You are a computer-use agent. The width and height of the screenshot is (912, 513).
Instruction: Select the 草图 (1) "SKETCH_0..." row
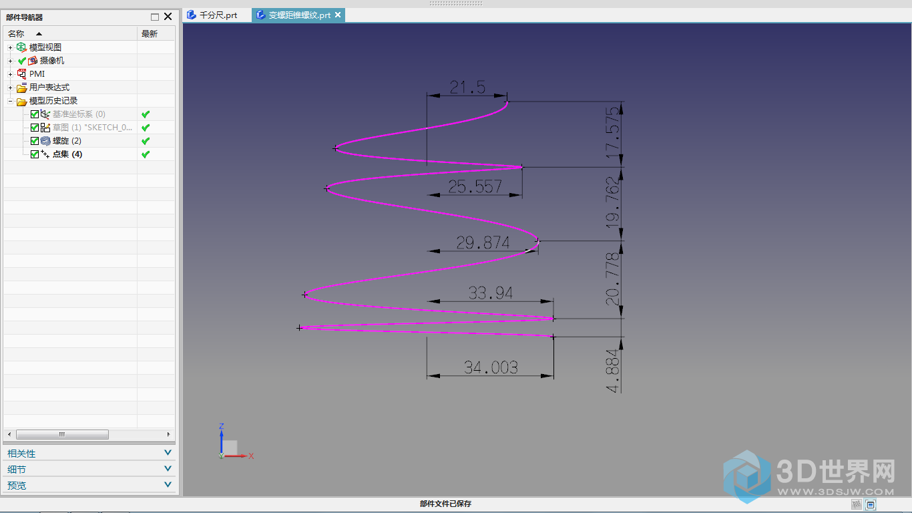[x=89, y=128]
